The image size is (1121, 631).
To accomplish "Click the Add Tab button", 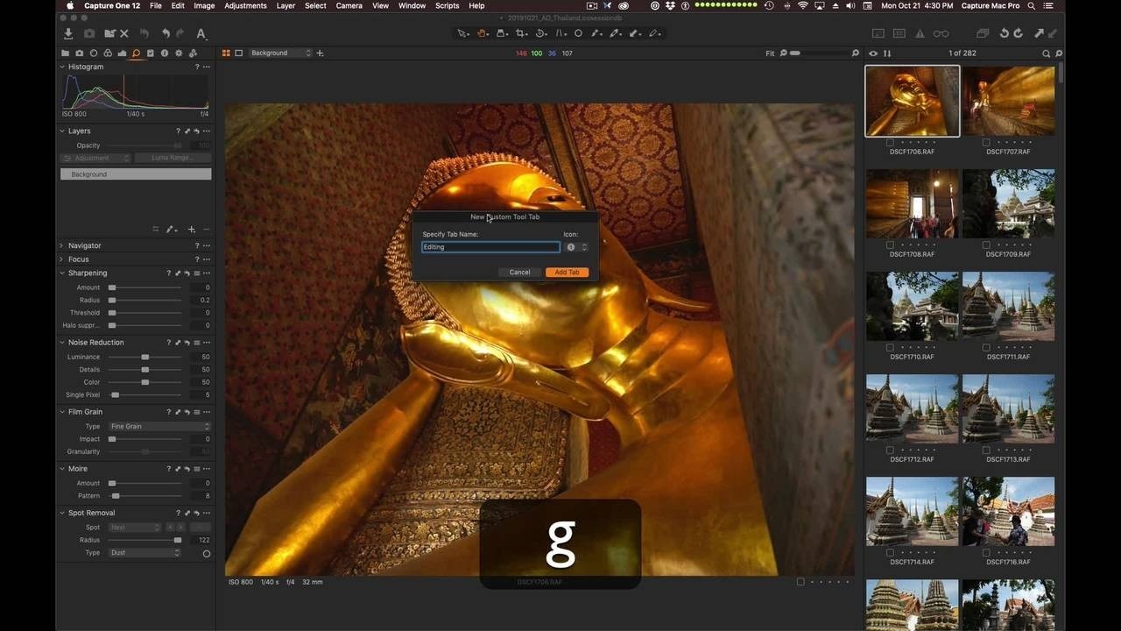I will tap(567, 273).
